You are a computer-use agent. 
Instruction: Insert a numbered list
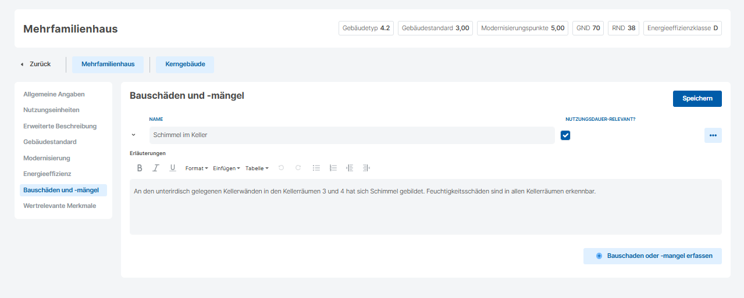click(333, 168)
